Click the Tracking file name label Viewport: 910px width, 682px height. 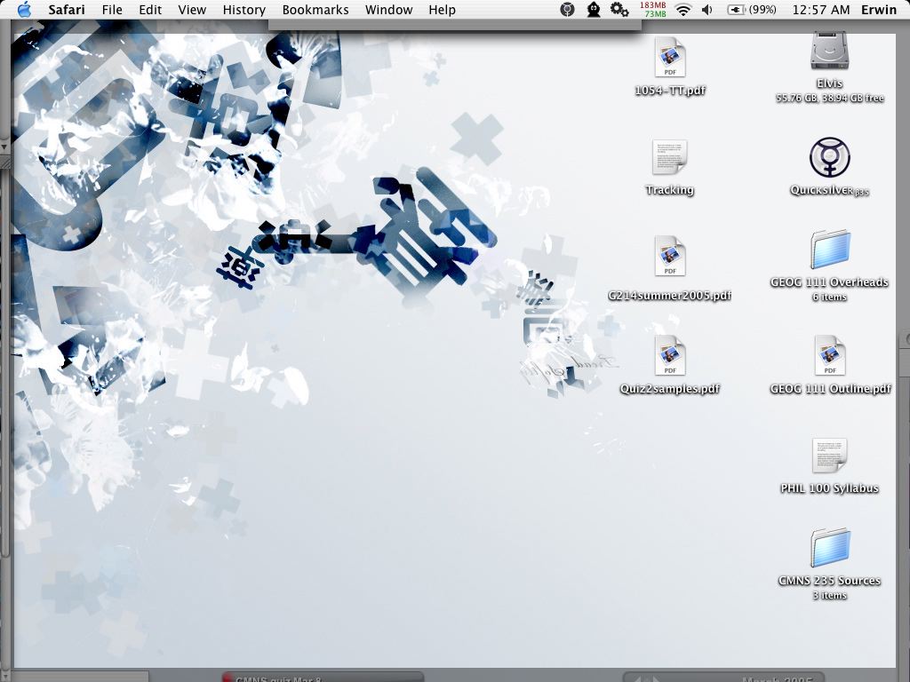pyautogui.click(x=670, y=190)
